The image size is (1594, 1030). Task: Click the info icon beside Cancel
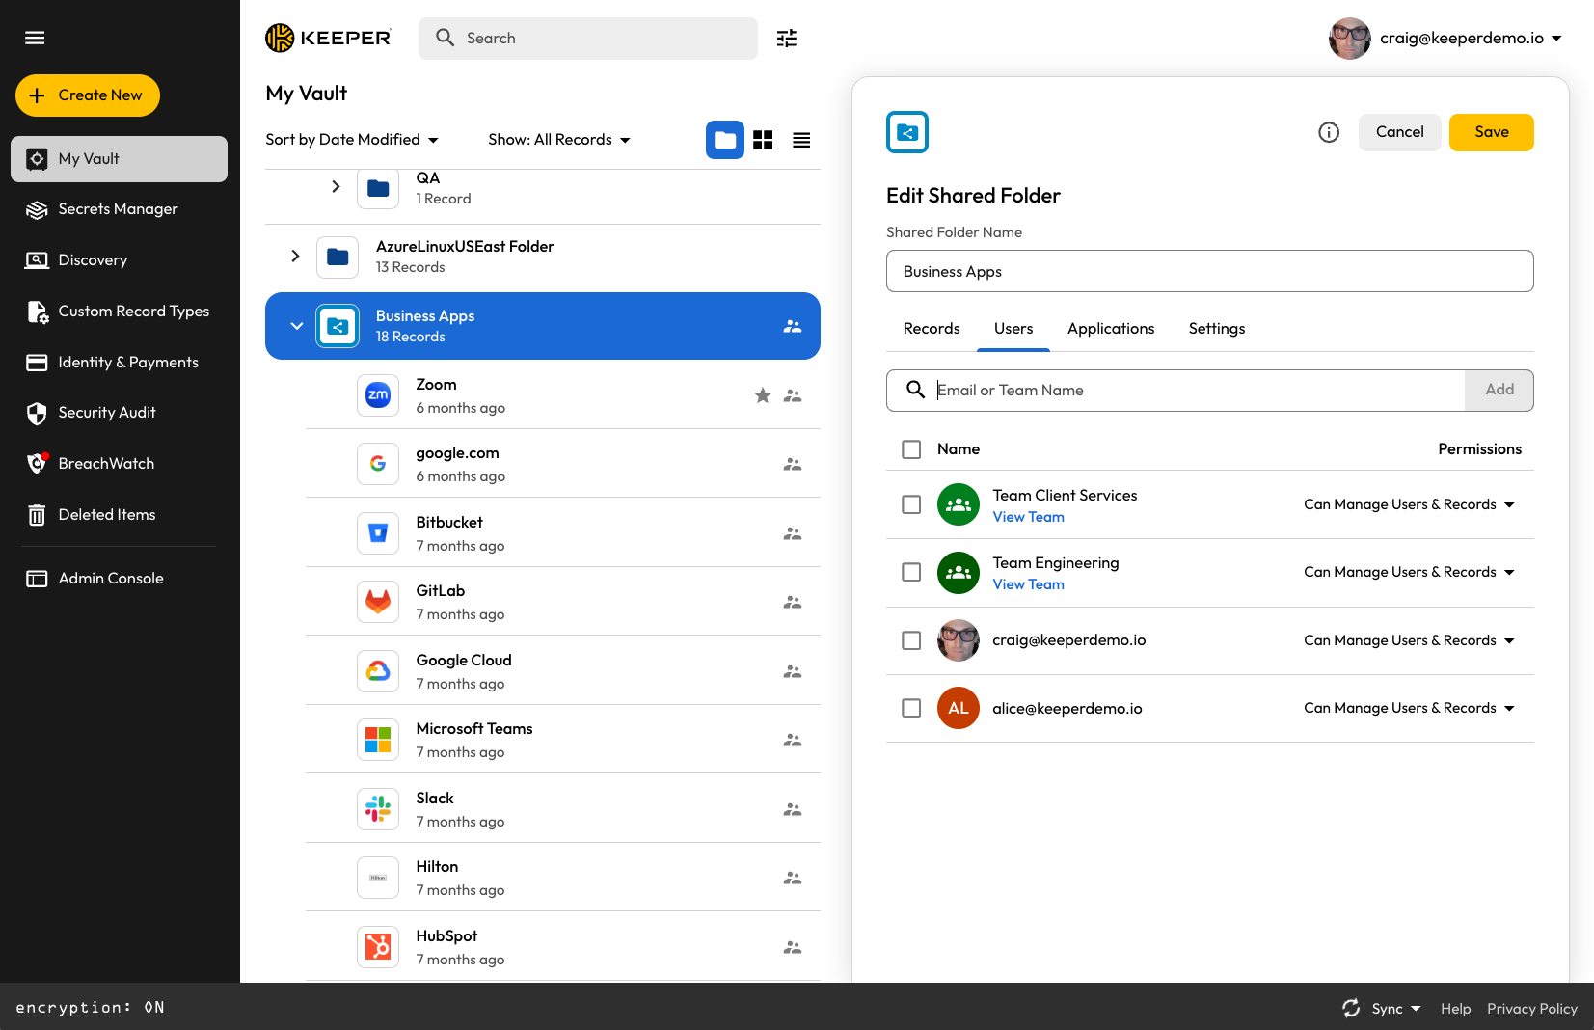pos(1329,133)
